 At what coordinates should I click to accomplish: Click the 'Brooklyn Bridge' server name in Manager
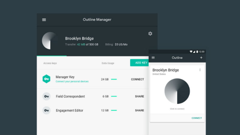79,38
